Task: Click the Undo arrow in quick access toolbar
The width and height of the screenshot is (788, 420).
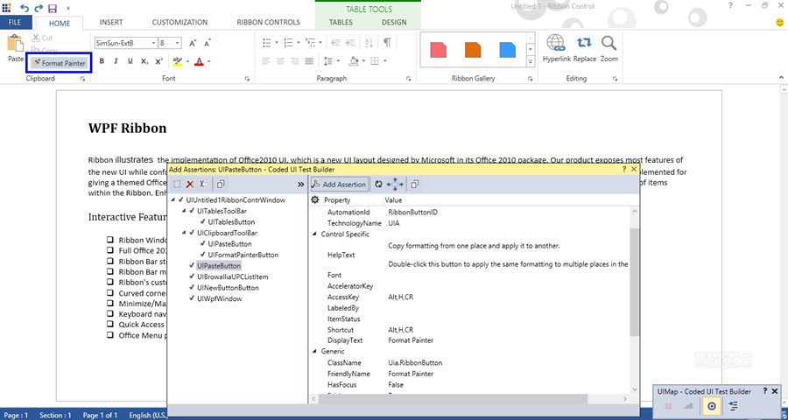Action: point(25,8)
